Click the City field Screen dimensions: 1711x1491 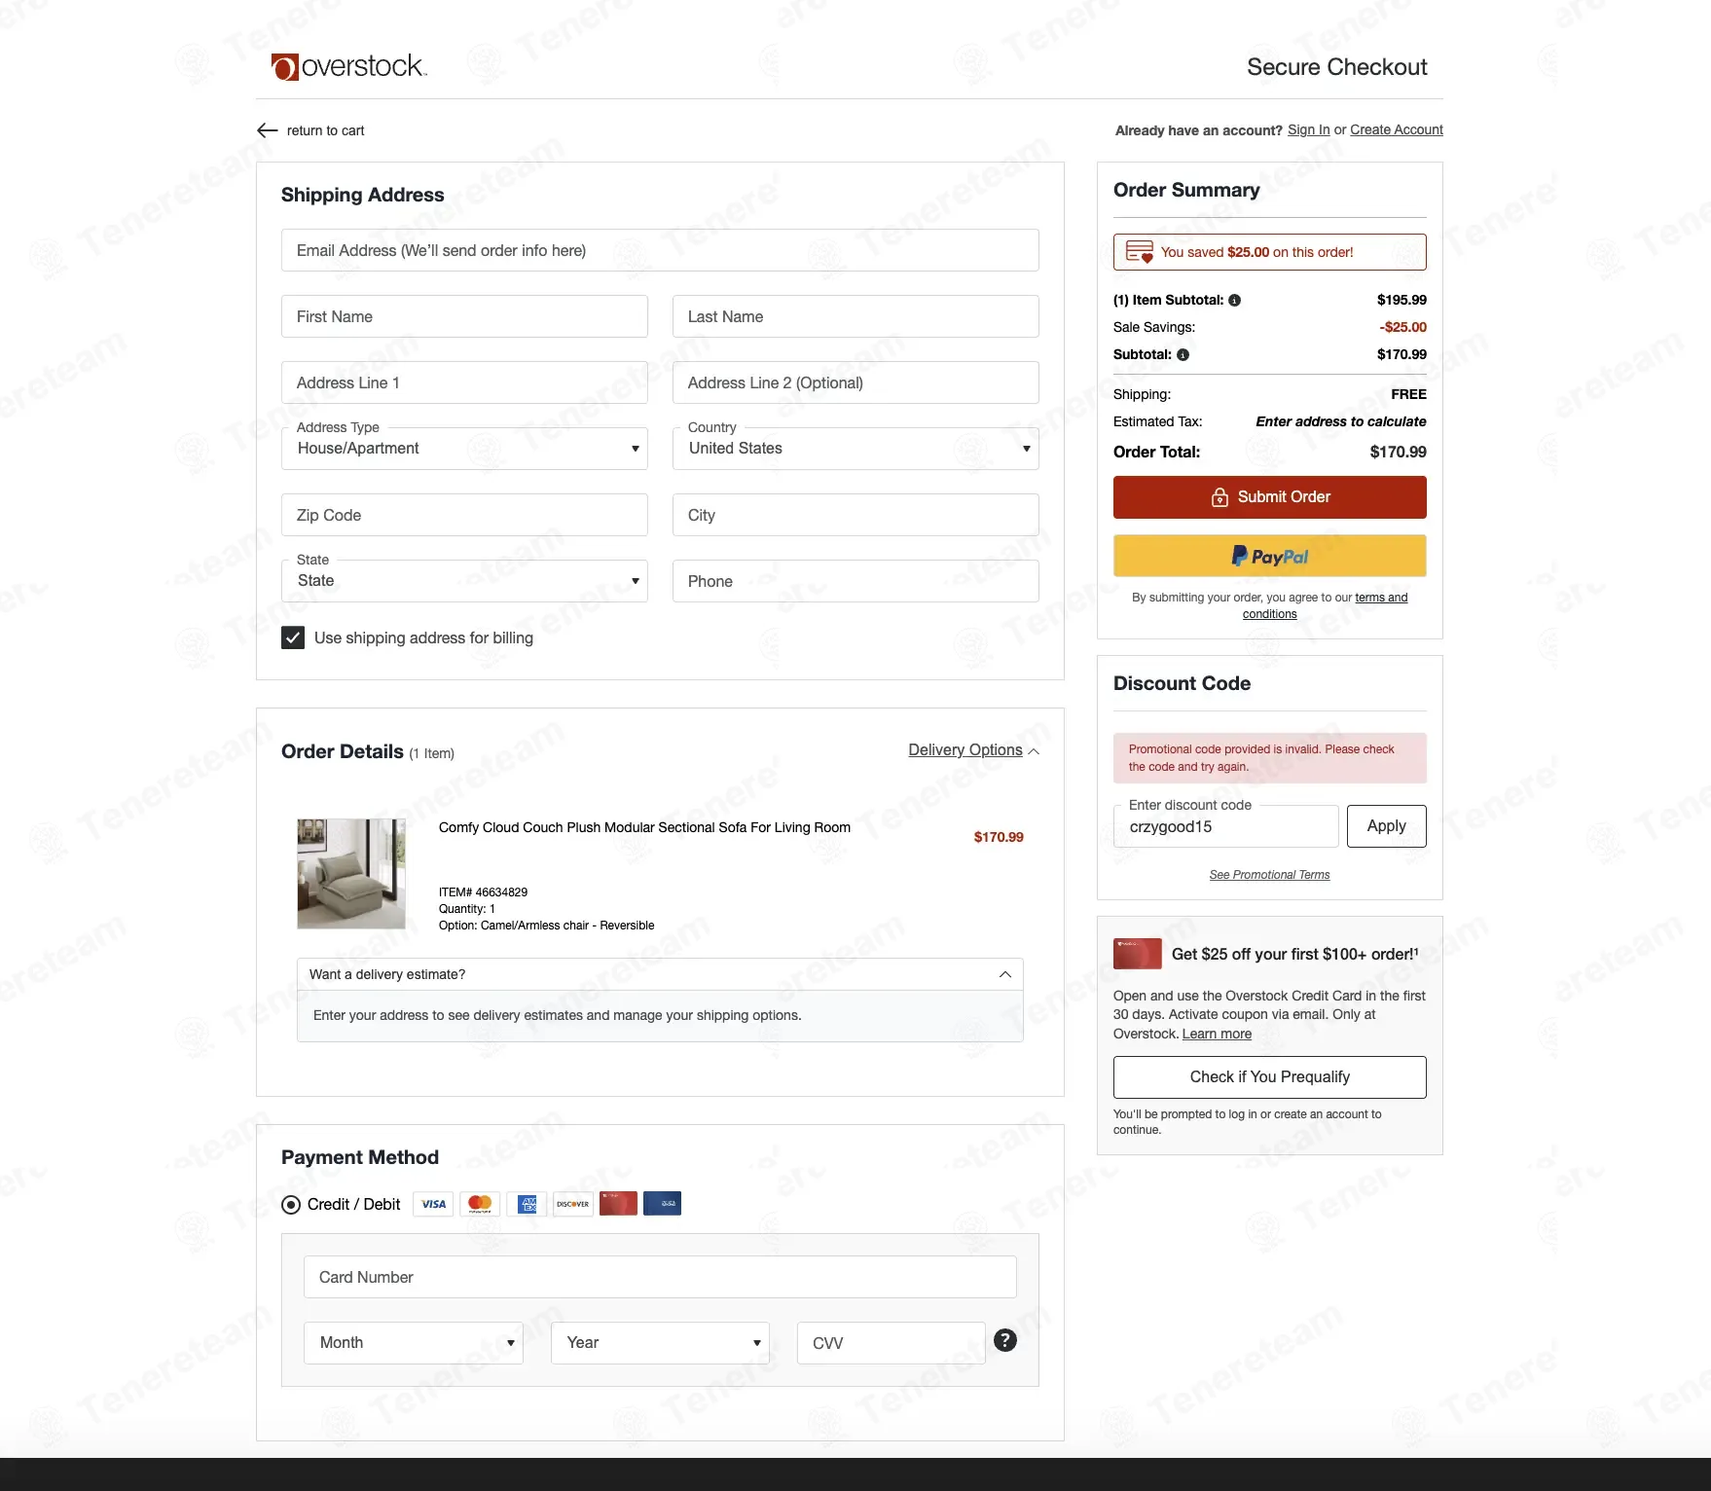pyautogui.click(x=855, y=515)
